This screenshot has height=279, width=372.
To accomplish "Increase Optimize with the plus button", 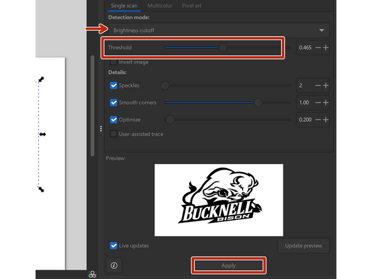I will click(x=325, y=119).
